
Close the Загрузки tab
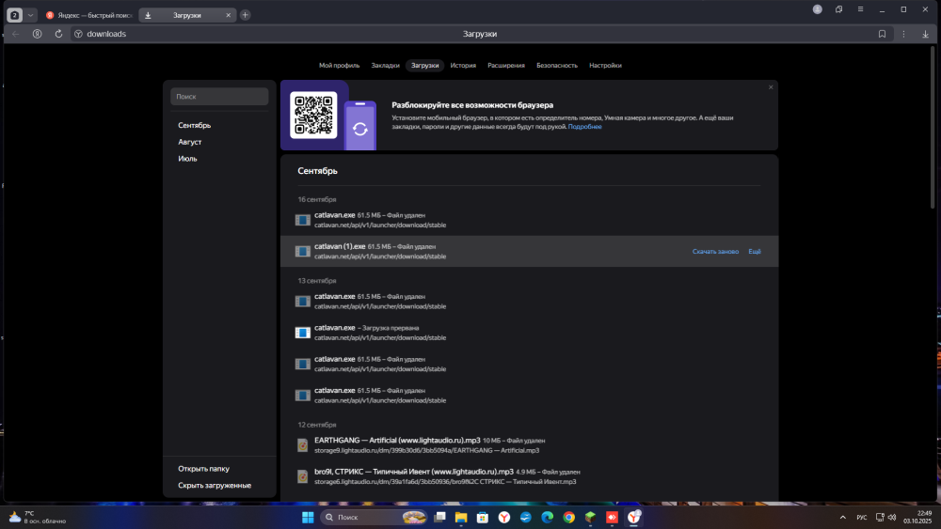click(228, 15)
